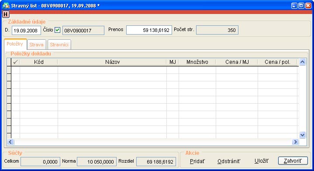Click the Zatvoriť button
The image size is (314, 171).
tap(293, 161)
